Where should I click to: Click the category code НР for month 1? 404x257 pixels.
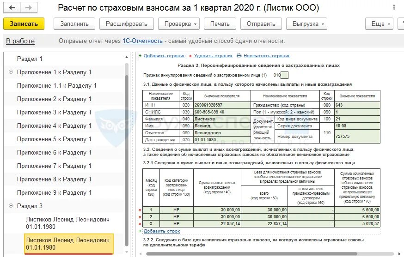click(177, 210)
